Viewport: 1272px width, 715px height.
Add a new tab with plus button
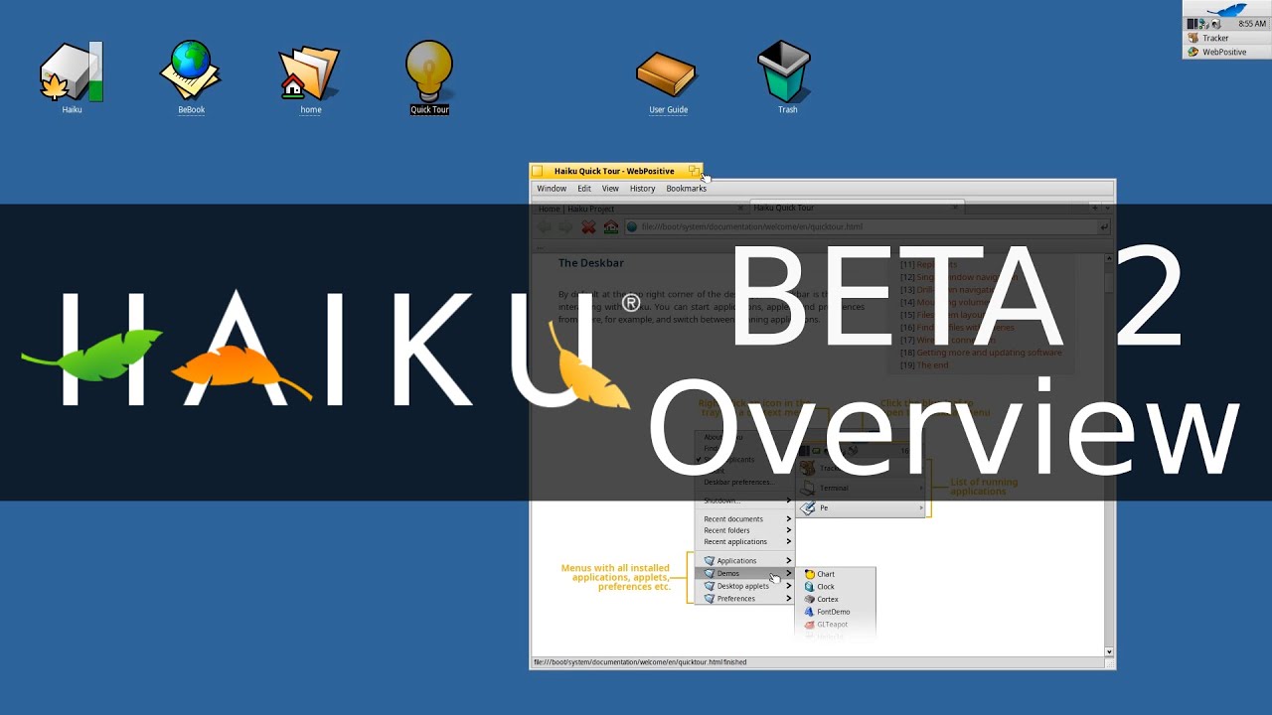click(1095, 208)
